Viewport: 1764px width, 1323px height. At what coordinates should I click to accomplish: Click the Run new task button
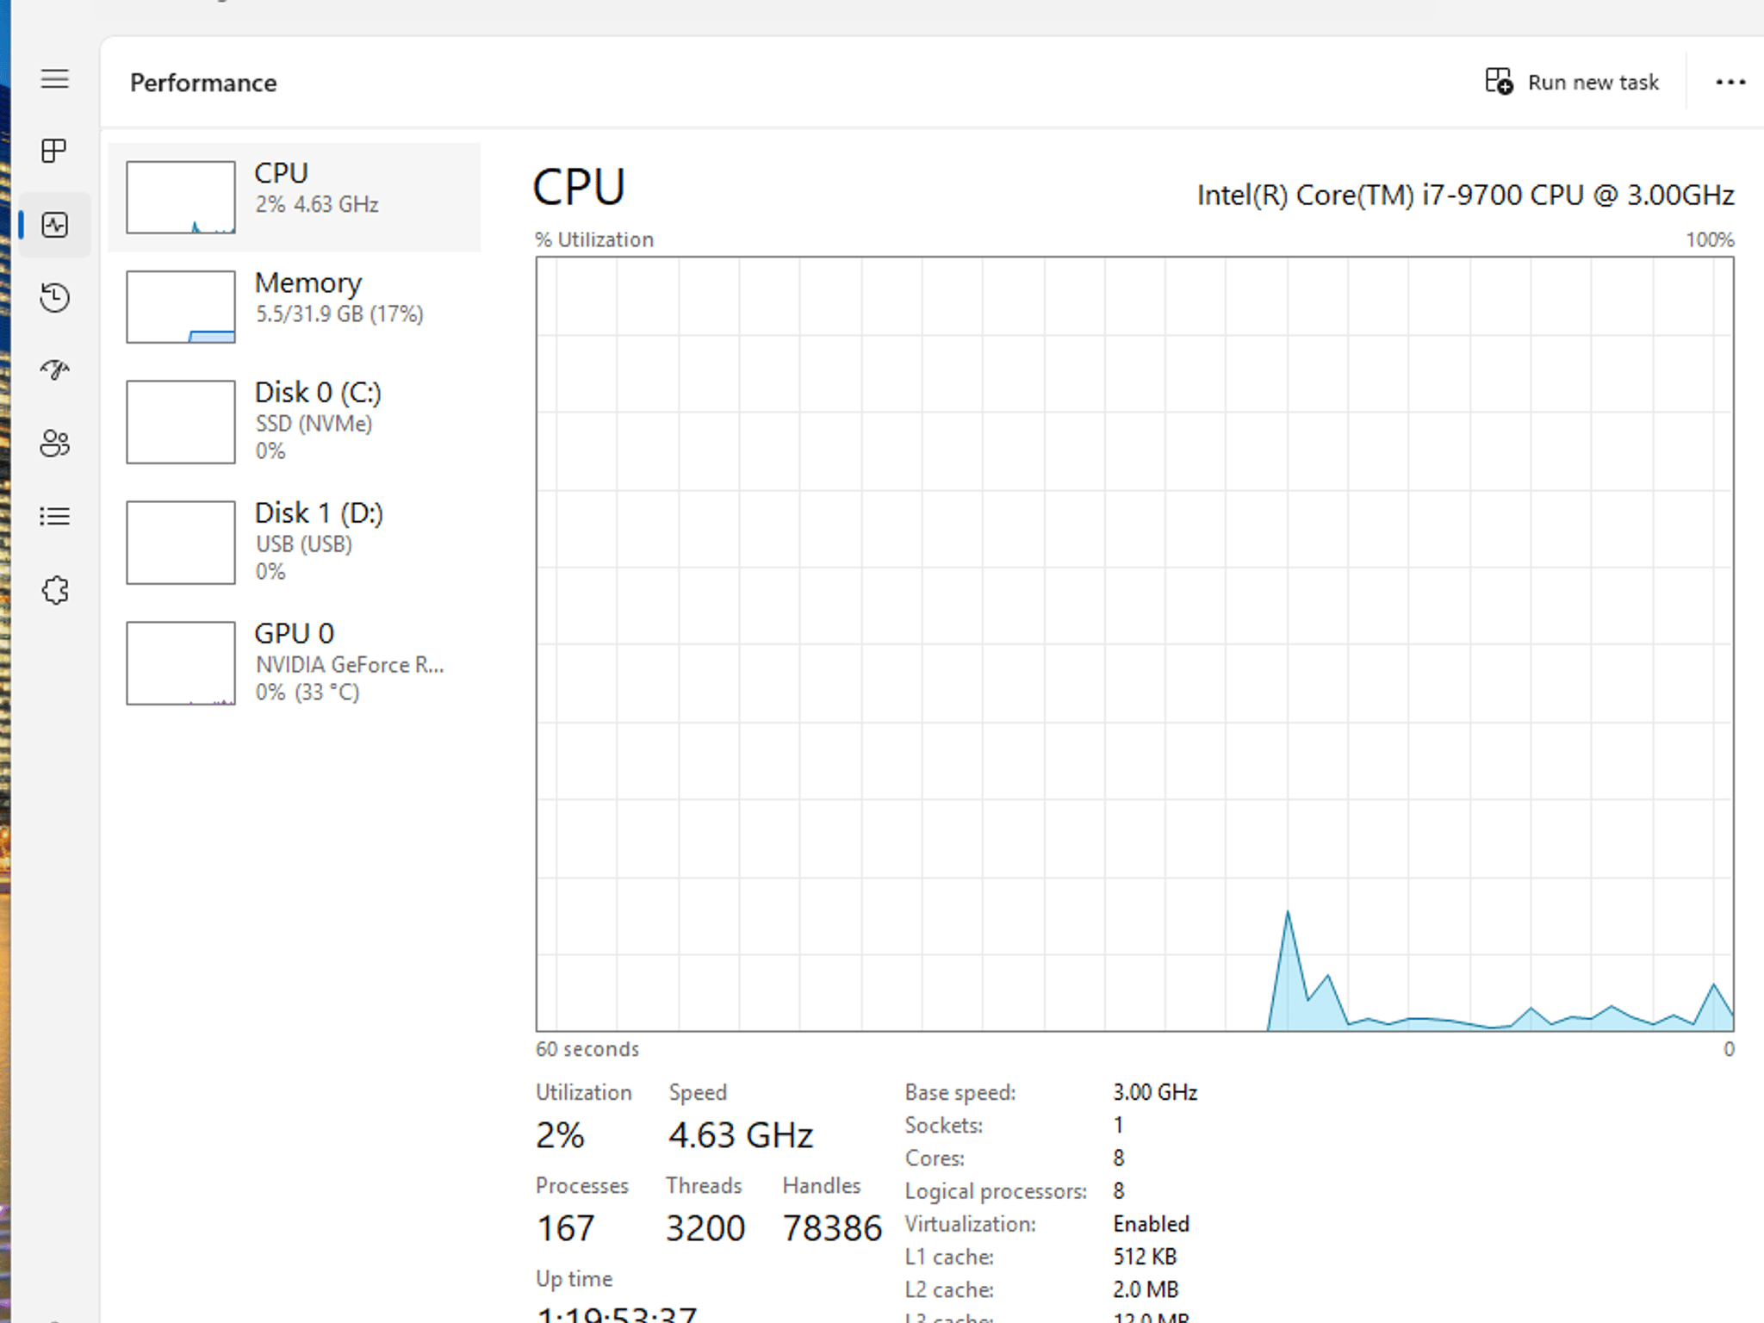1572,82
